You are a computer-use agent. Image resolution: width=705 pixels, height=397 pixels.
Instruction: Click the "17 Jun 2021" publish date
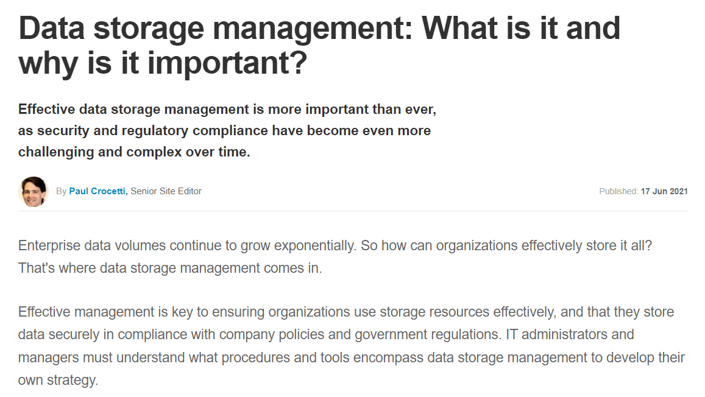click(x=664, y=191)
